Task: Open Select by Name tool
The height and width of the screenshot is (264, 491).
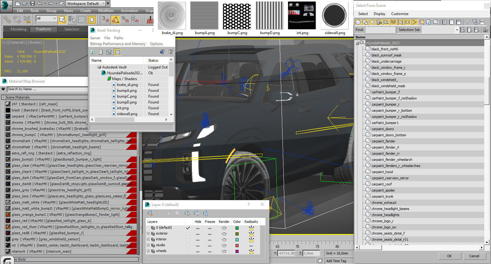Action: [72, 20]
